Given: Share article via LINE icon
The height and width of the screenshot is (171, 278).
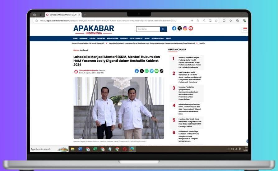Looking at the screenshot, I should coord(156,71).
